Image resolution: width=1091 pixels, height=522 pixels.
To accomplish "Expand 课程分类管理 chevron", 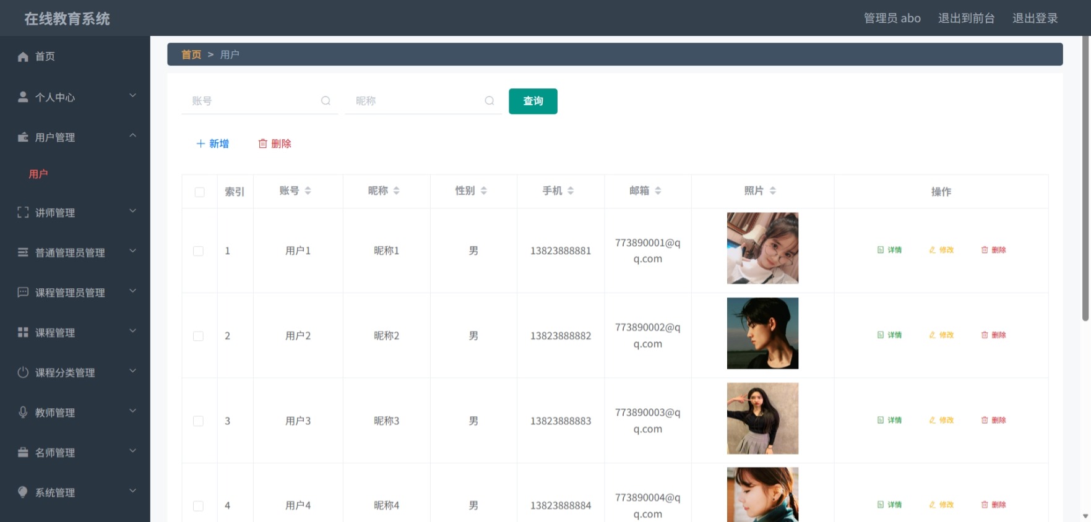I will [x=132, y=371].
